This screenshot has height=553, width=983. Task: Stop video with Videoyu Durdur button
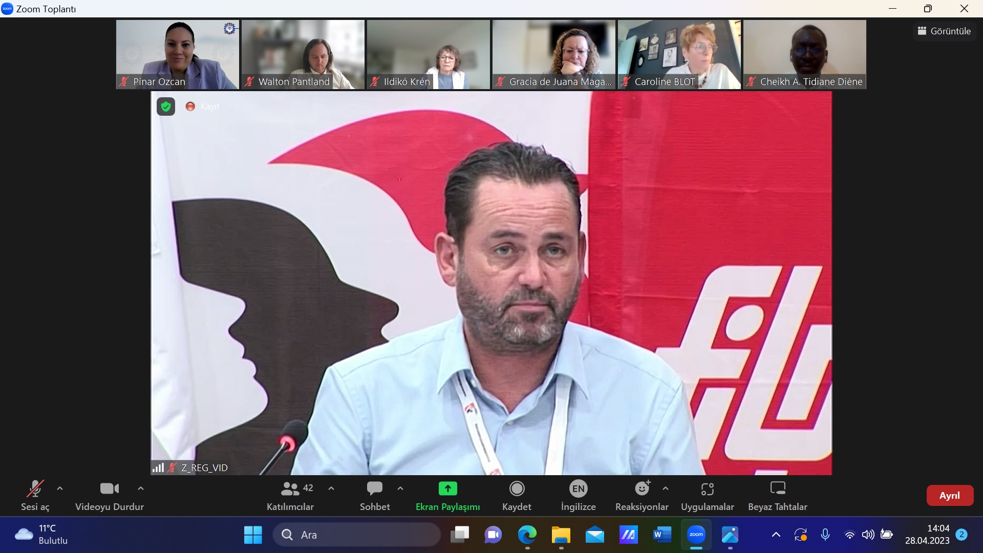pyautogui.click(x=109, y=495)
